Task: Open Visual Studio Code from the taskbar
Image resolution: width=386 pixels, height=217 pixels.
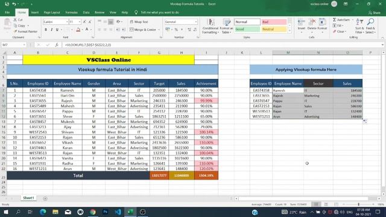Action: 118,212
